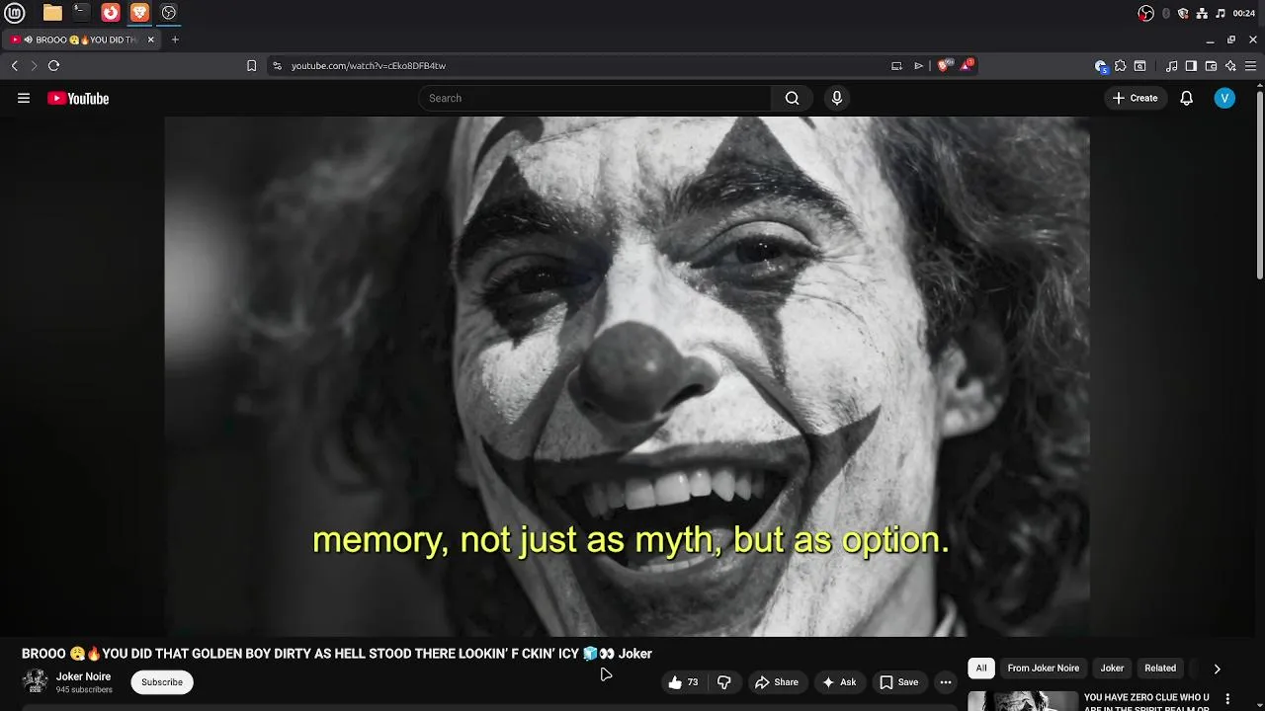This screenshot has width=1265, height=711.
Task: Open the clock showing 00:24
Action: tap(1244, 13)
